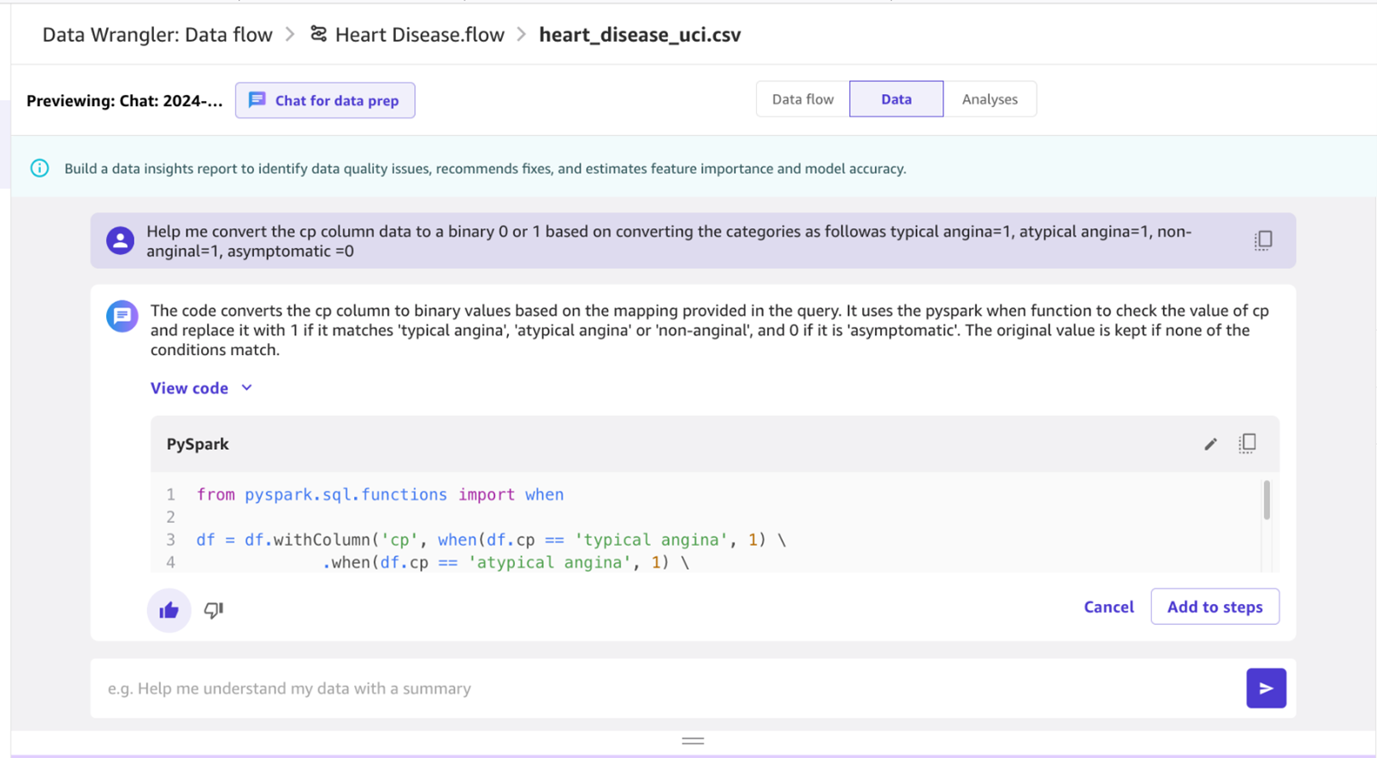
Task: Copy the PySpark code block
Action: (x=1248, y=443)
